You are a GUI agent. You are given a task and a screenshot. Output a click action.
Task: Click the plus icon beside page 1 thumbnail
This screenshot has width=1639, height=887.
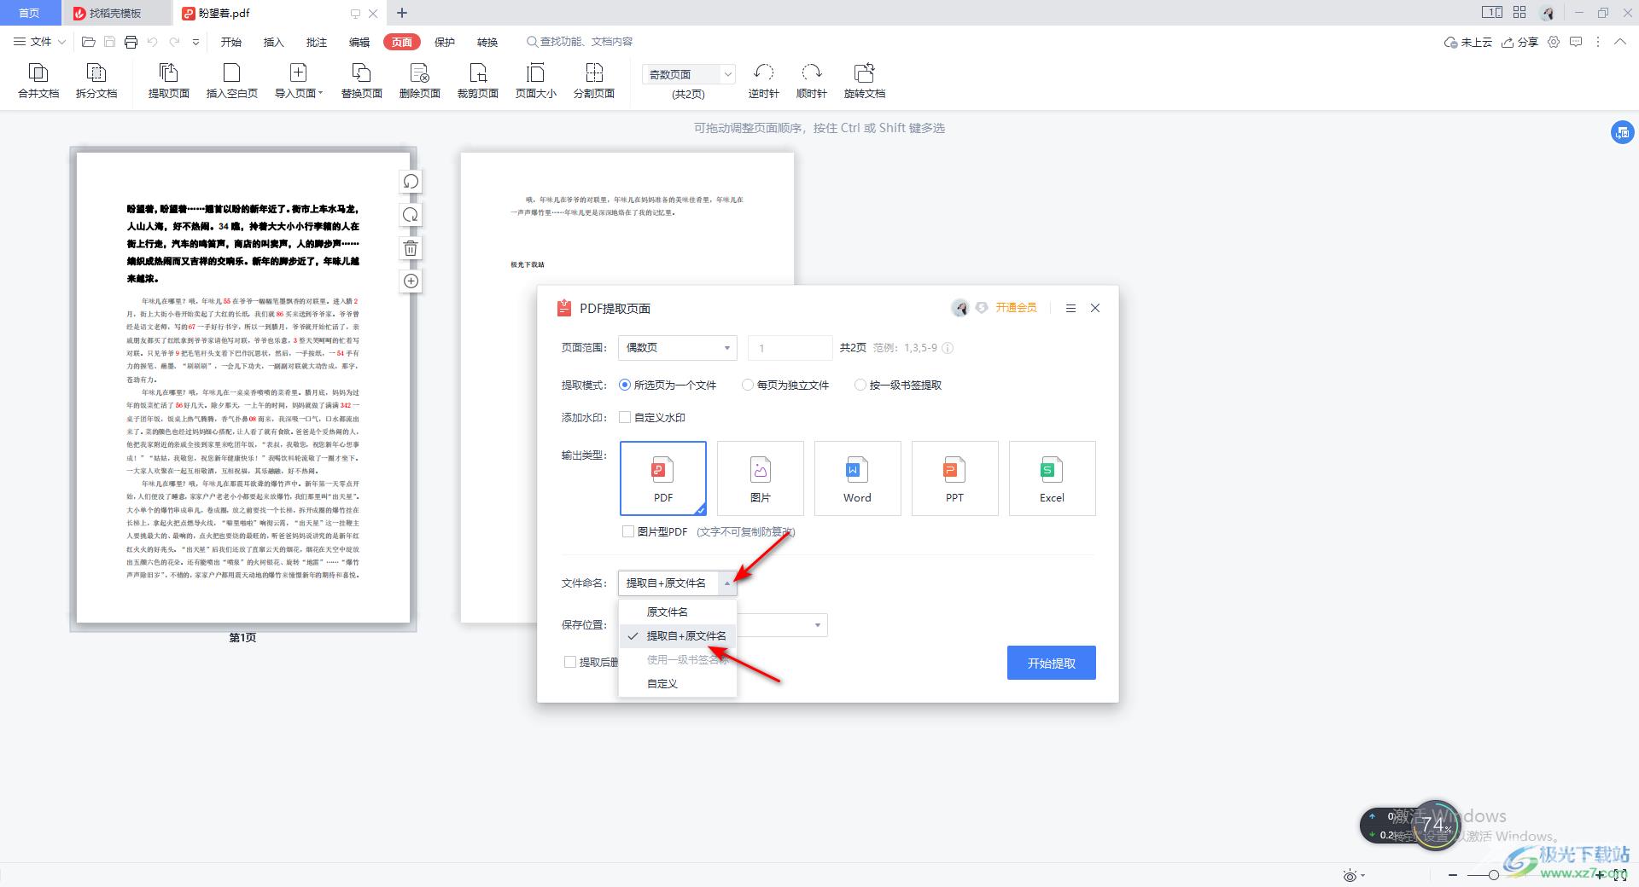(411, 281)
